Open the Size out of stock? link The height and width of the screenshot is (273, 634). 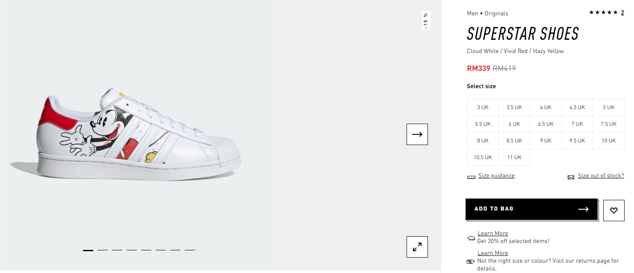601,176
